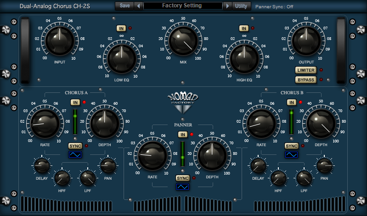Click Chorus B RATE knob
This screenshot has height=216, width=367.
[x=261, y=124]
